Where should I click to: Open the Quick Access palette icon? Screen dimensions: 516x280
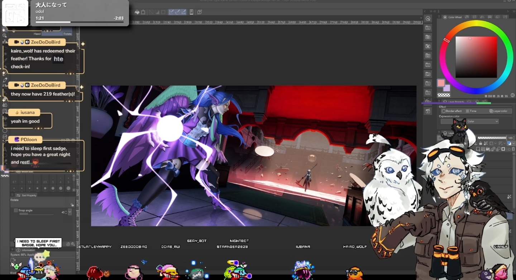point(428,19)
